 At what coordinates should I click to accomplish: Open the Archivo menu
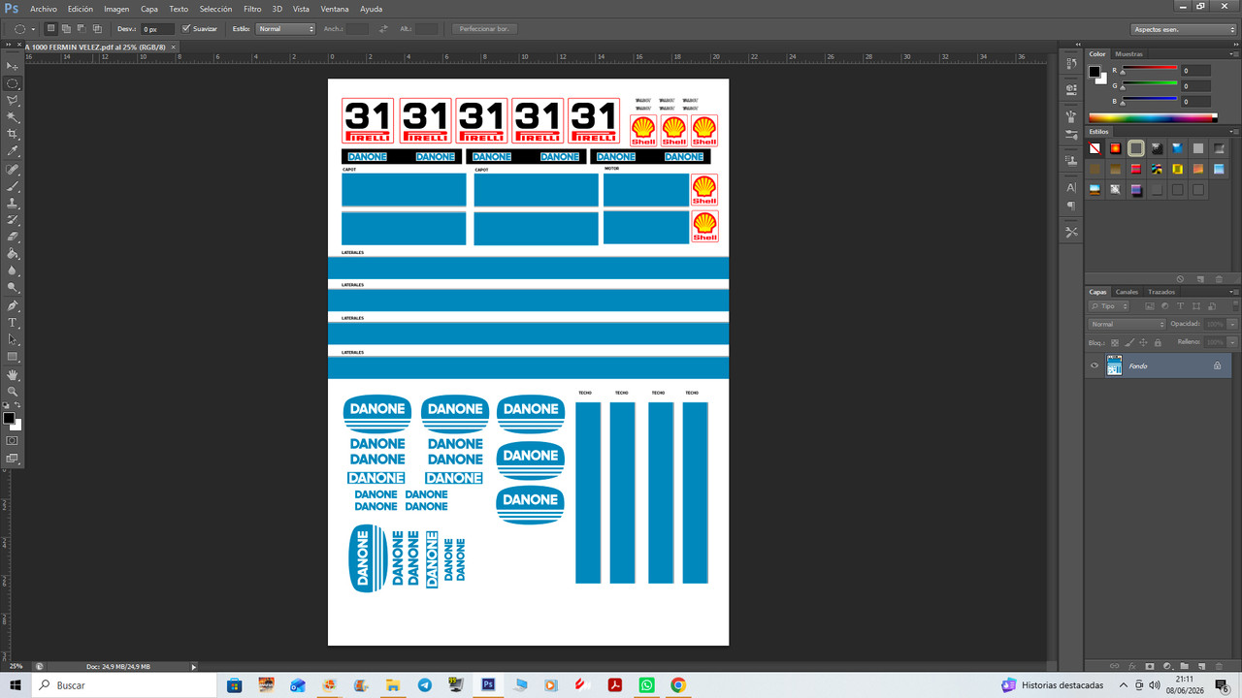pyautogui.click(x=44, y=9)
